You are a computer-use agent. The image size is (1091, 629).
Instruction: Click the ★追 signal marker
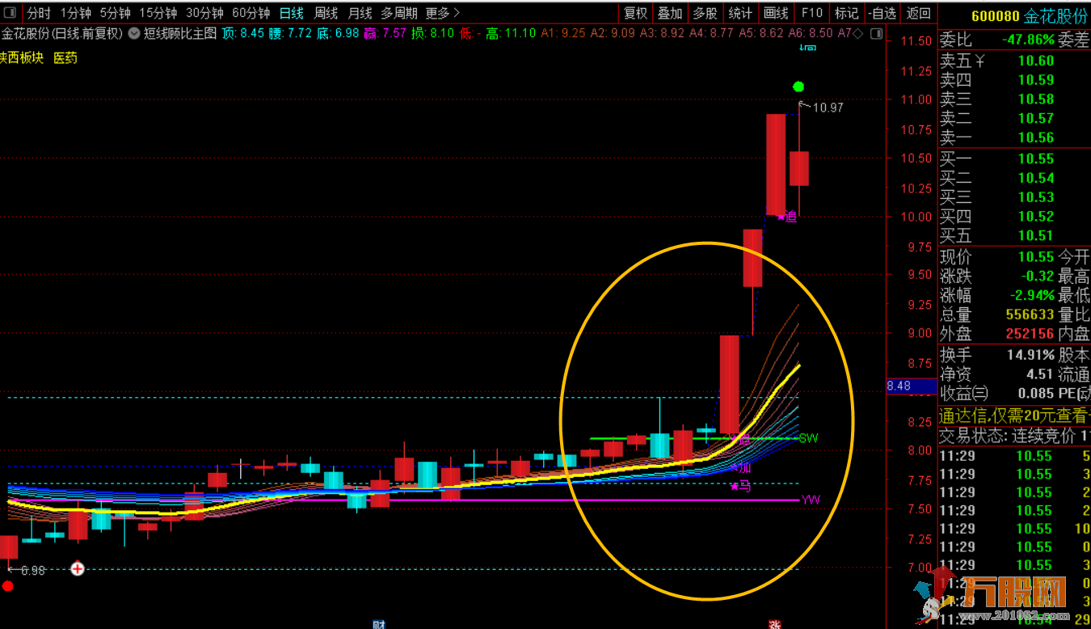pyautogui.click(x=787, y=216)
